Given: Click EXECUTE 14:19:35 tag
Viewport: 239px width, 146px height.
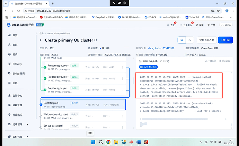Looking at the screenshot, I should pyautogui.click(x=148, y=67).
